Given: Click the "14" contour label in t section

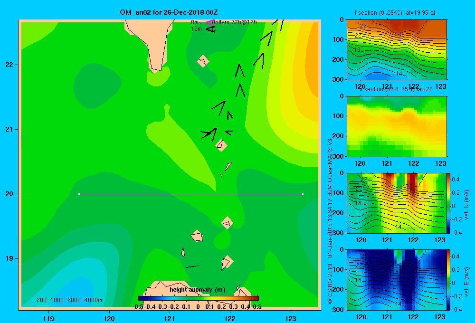Looking at the screenshot, I should (399, 73).
